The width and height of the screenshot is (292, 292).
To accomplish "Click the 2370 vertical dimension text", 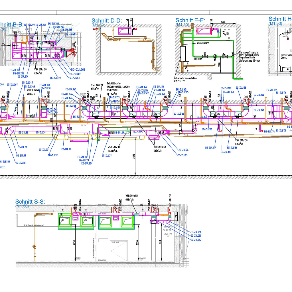I will [x=134, y=156].
